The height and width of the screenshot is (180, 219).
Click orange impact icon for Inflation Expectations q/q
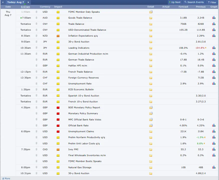pyautogui.click(x=58, y=36)
